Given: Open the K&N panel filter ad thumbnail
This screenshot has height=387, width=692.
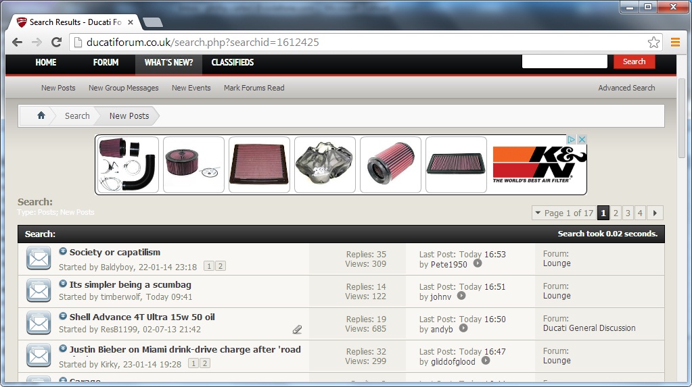Looking at the screenshot, I should (x=259, y=165).
